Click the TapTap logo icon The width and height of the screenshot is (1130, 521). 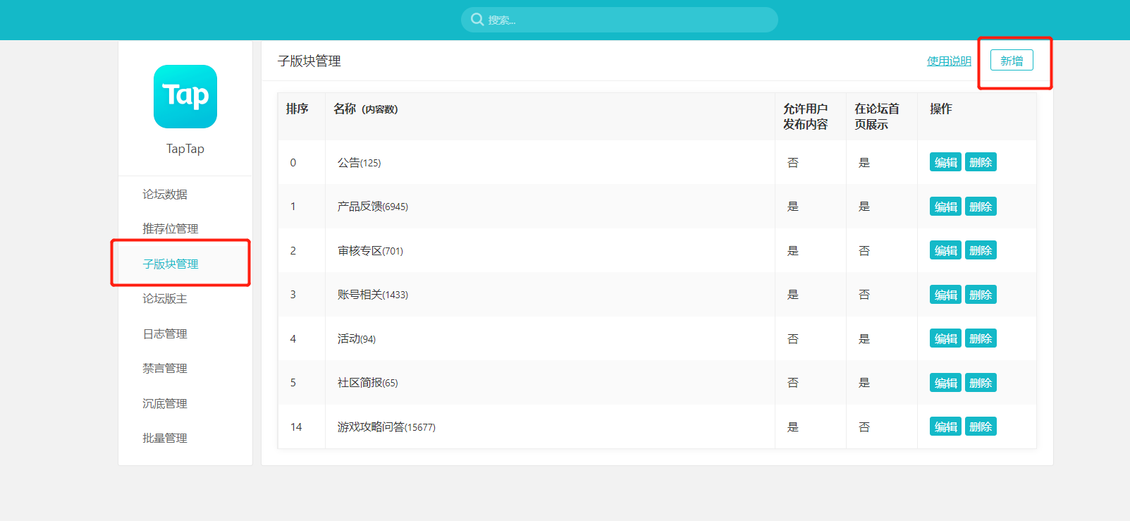click(x=185, y=97)
